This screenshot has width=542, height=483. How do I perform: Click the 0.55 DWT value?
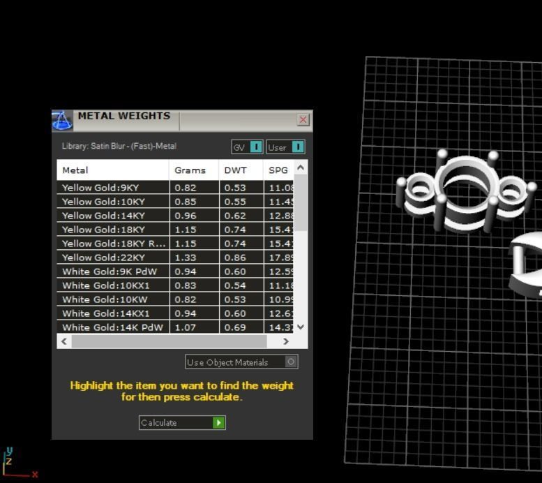(235, 202)
